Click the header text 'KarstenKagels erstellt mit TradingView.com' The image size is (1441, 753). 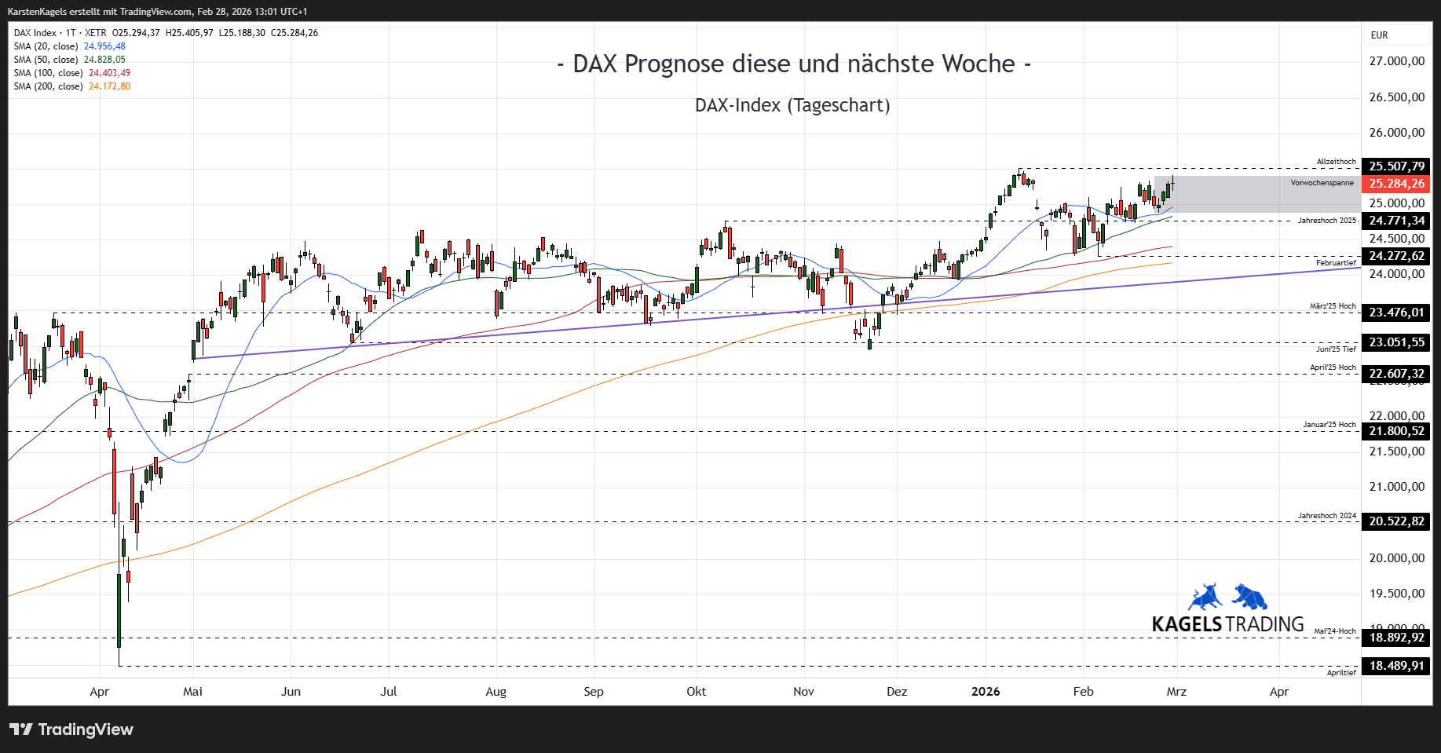[100, 12]
